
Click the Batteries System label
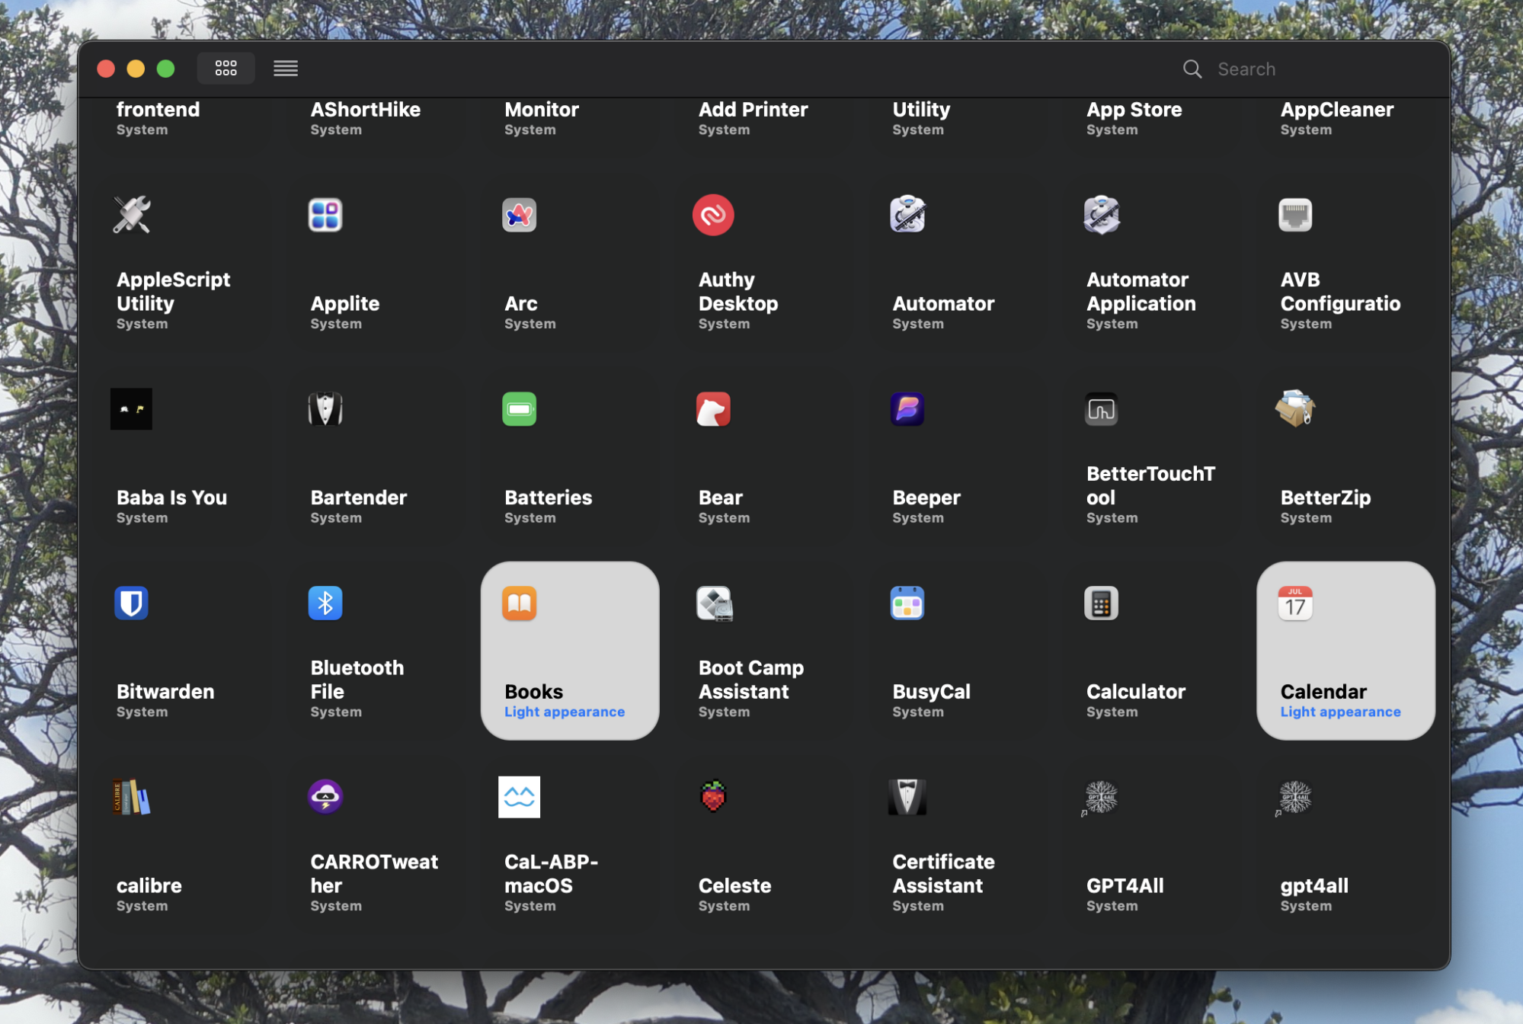click(530, 518)
